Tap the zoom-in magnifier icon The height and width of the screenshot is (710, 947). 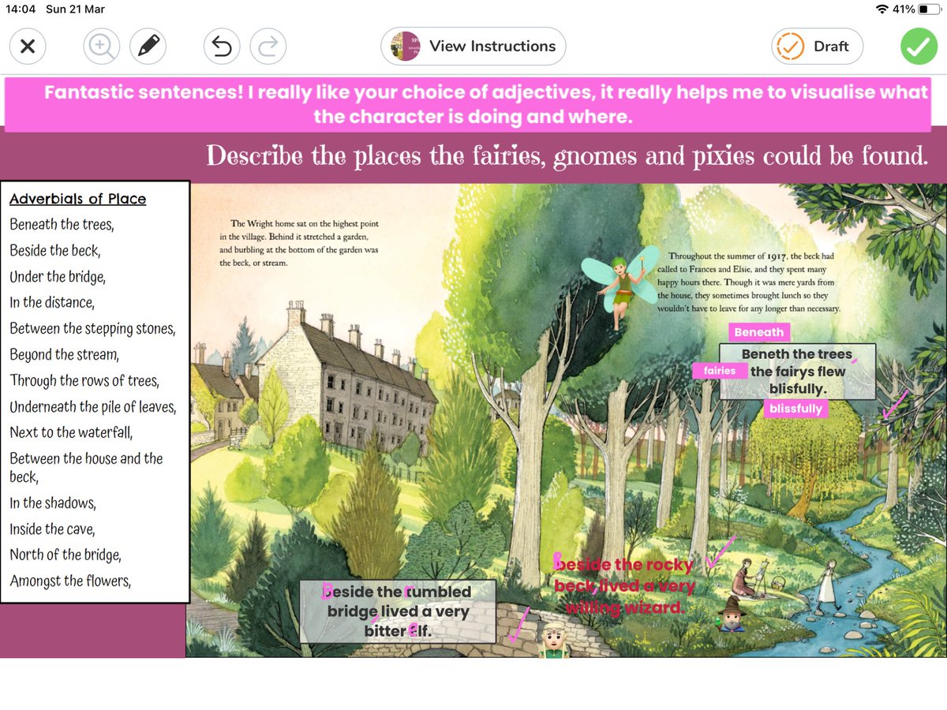[x=102, y=47]
